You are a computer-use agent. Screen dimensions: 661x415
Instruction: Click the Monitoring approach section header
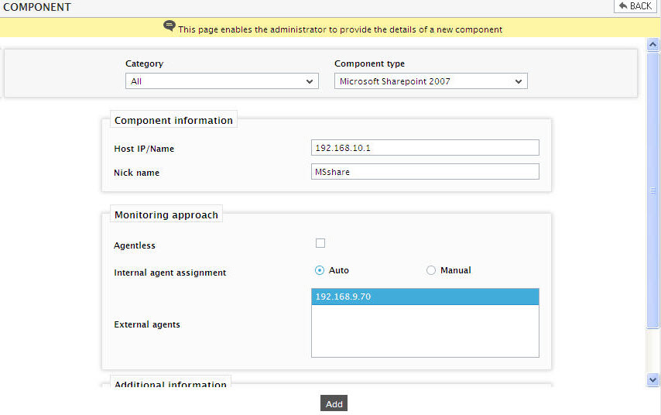tap(166, 214)
